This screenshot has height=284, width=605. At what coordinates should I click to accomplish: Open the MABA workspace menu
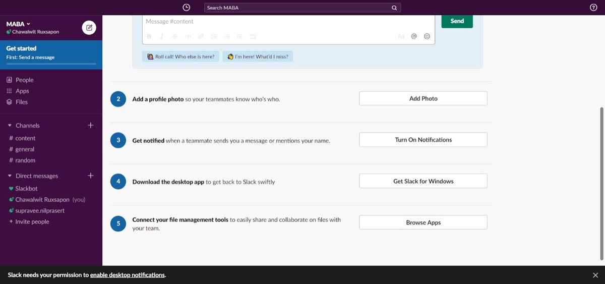pos(18,24)
